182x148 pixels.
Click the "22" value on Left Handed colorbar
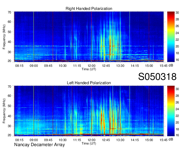coord(177,116)
